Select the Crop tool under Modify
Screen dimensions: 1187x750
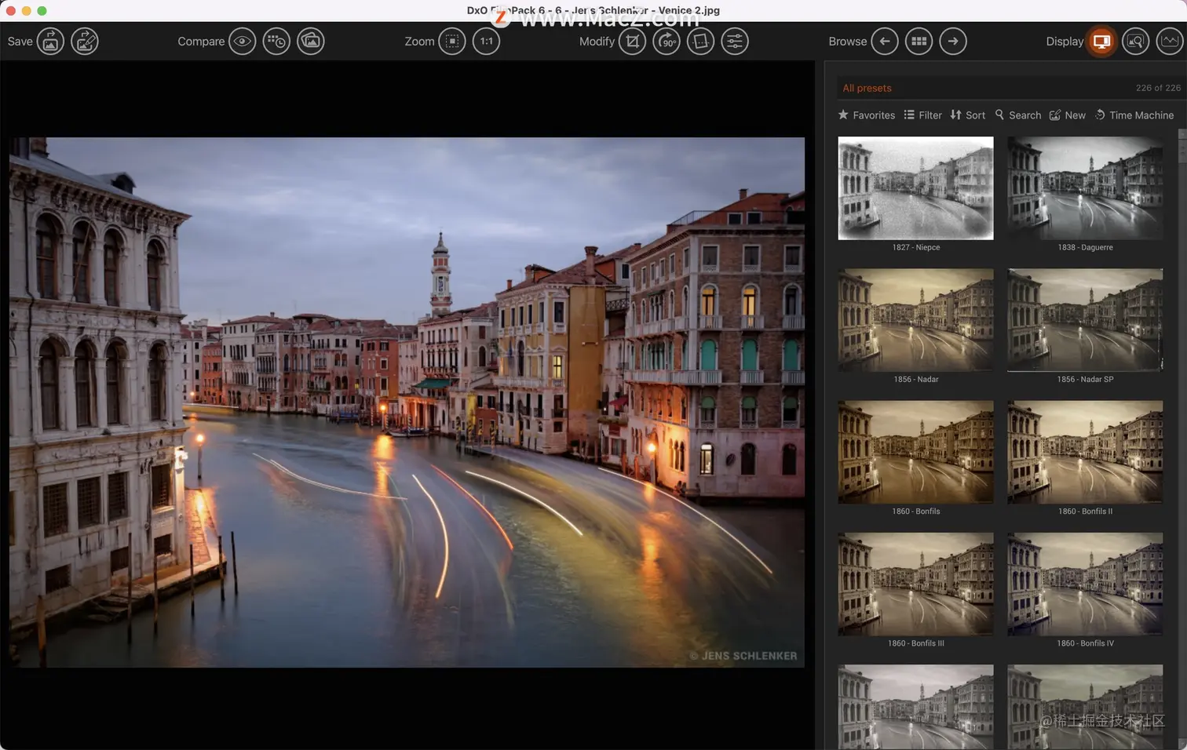pyautogui.click(x=632, y=42)
